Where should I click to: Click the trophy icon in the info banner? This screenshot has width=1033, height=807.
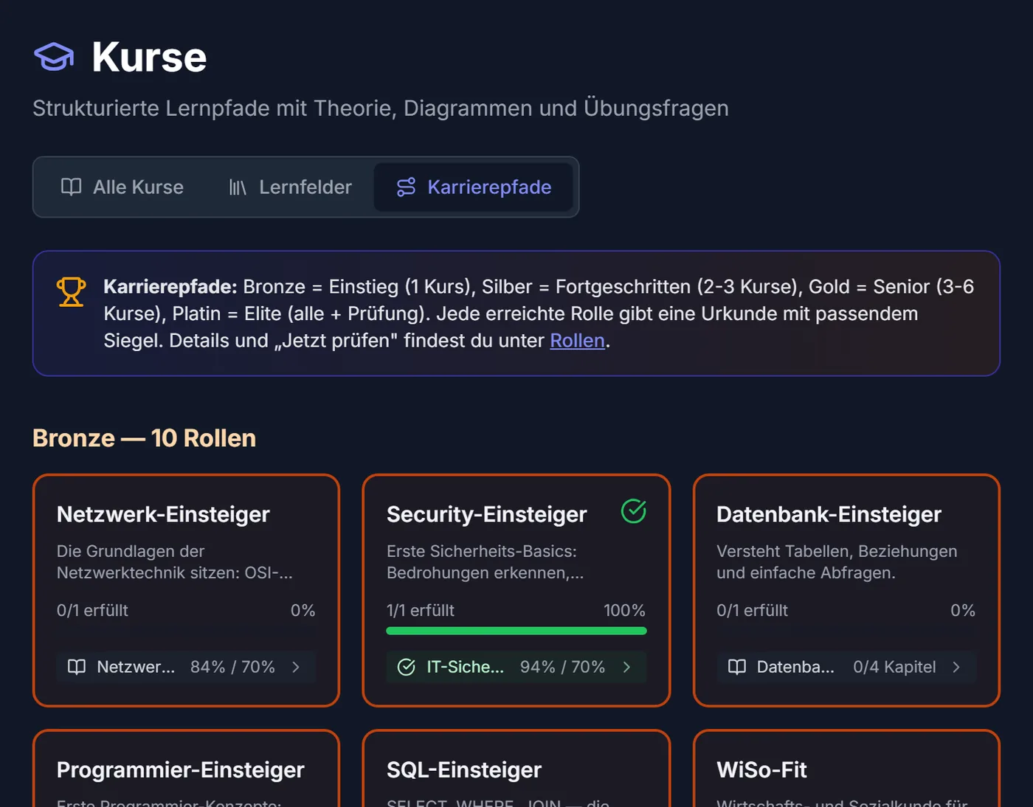pyautogui.click(x=72, y=291)
